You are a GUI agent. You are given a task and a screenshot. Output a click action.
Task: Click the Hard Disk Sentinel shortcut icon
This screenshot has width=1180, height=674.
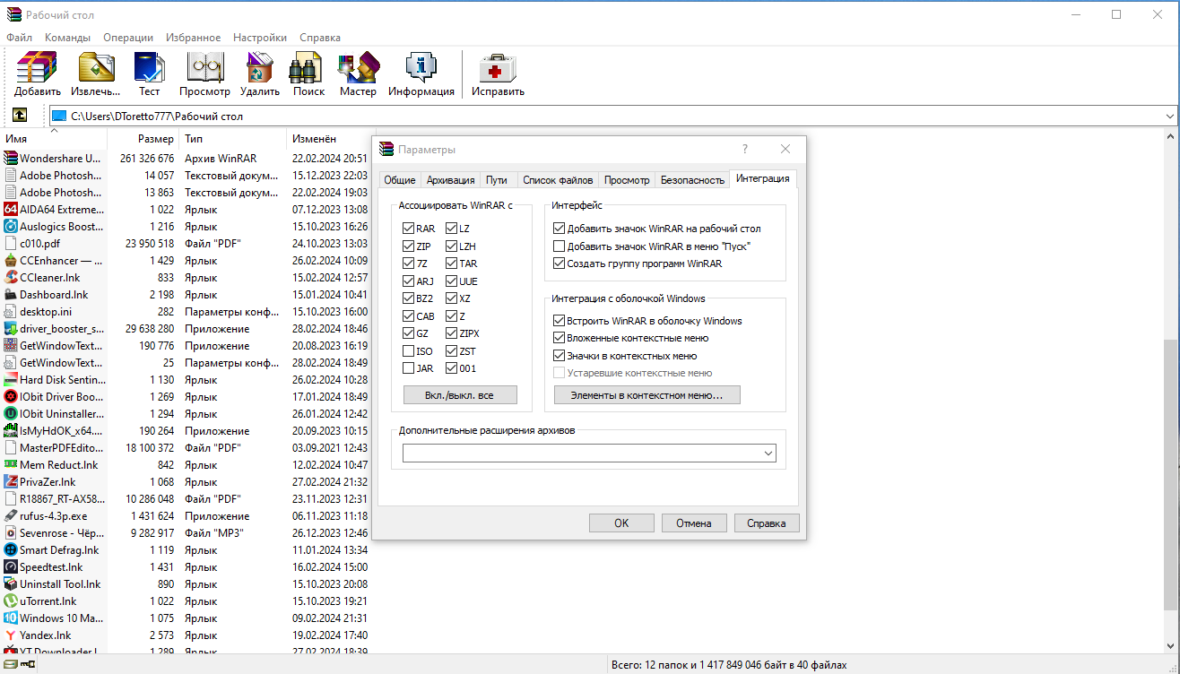[x=11, y=379]
